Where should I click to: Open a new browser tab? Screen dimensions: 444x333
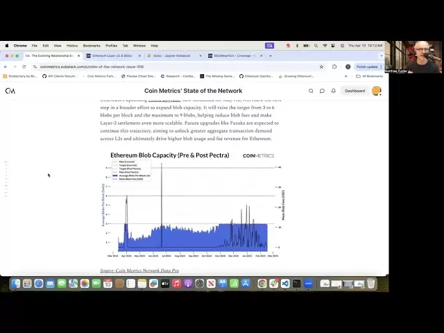point(271,55)
